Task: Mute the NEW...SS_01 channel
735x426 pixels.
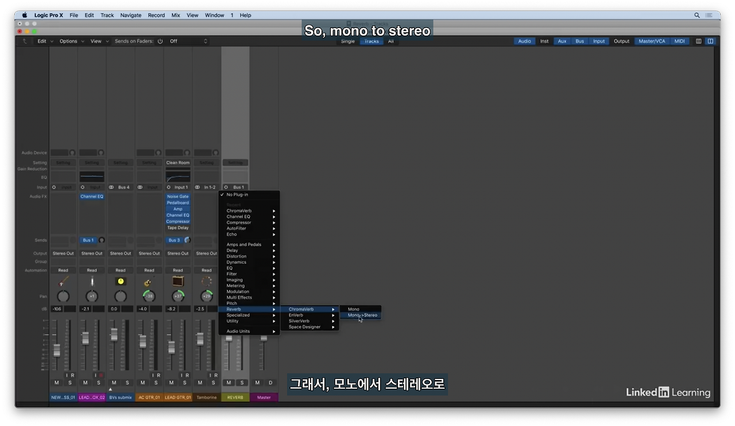Action: pyautogui.click(x=56, y=383)
